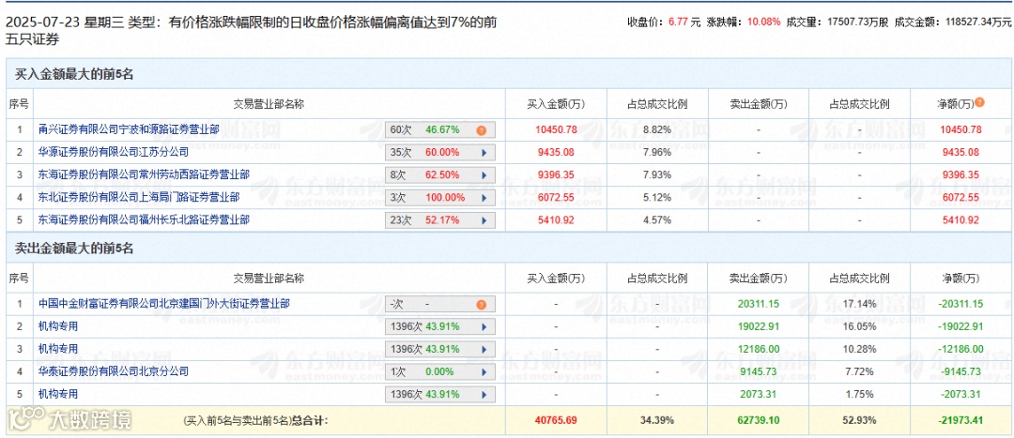The height and width of the screenshot is (438, 1014).
Task: Click sell amount 19022.91 in 卖出金额 column
Action: click(x=758, y=326)
